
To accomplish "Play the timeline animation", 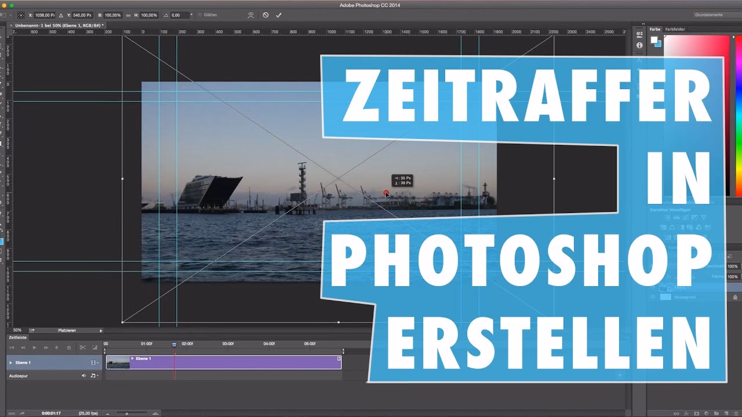I will coord(34,348).
